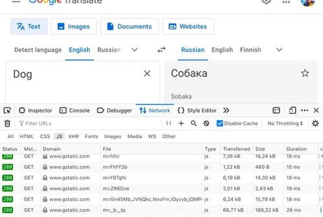Select the m=_b,_tp request row
This screenshot has height=217, width=323.
161,210
